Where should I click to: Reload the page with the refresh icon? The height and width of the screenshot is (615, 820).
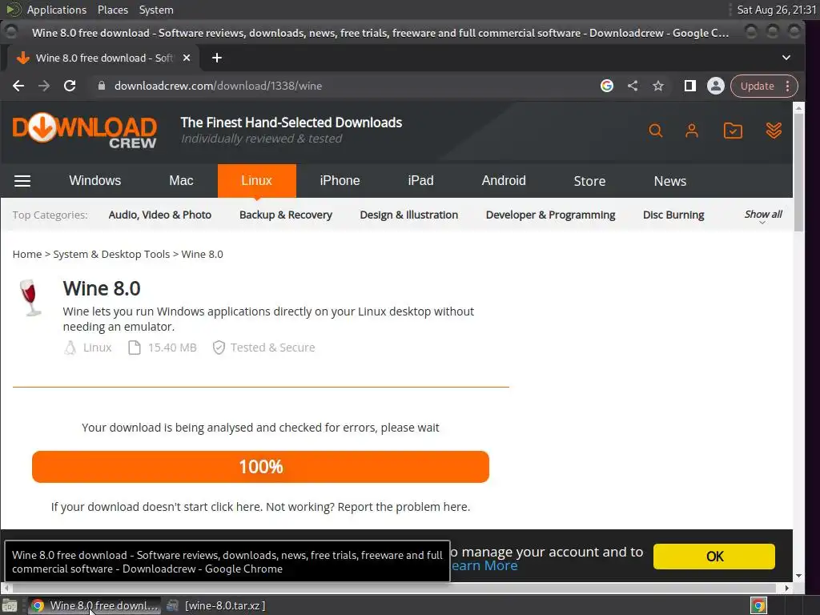70,86
